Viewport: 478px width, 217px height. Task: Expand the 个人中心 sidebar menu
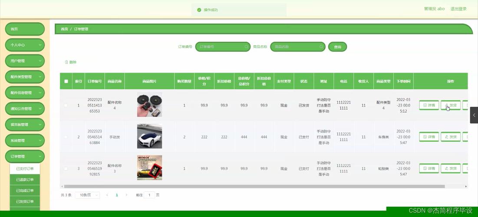coord(25,45)
